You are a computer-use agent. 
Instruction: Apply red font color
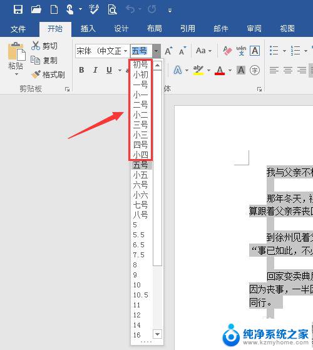point(220,70)
